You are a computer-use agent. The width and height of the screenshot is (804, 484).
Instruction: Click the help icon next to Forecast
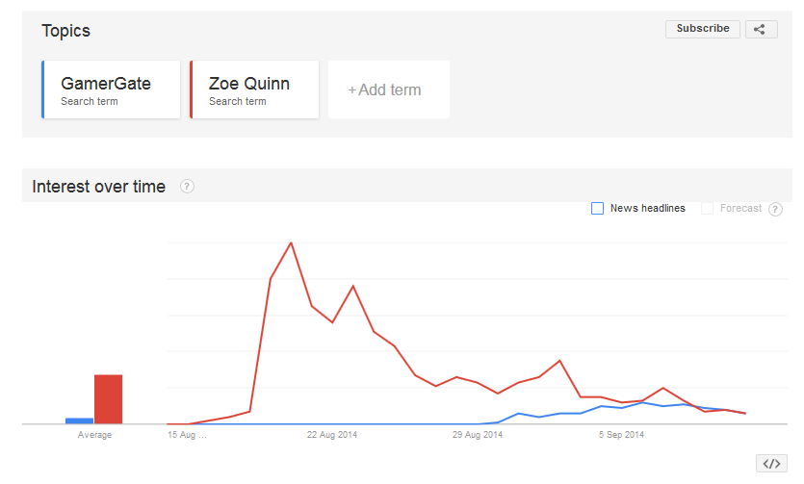775,209
